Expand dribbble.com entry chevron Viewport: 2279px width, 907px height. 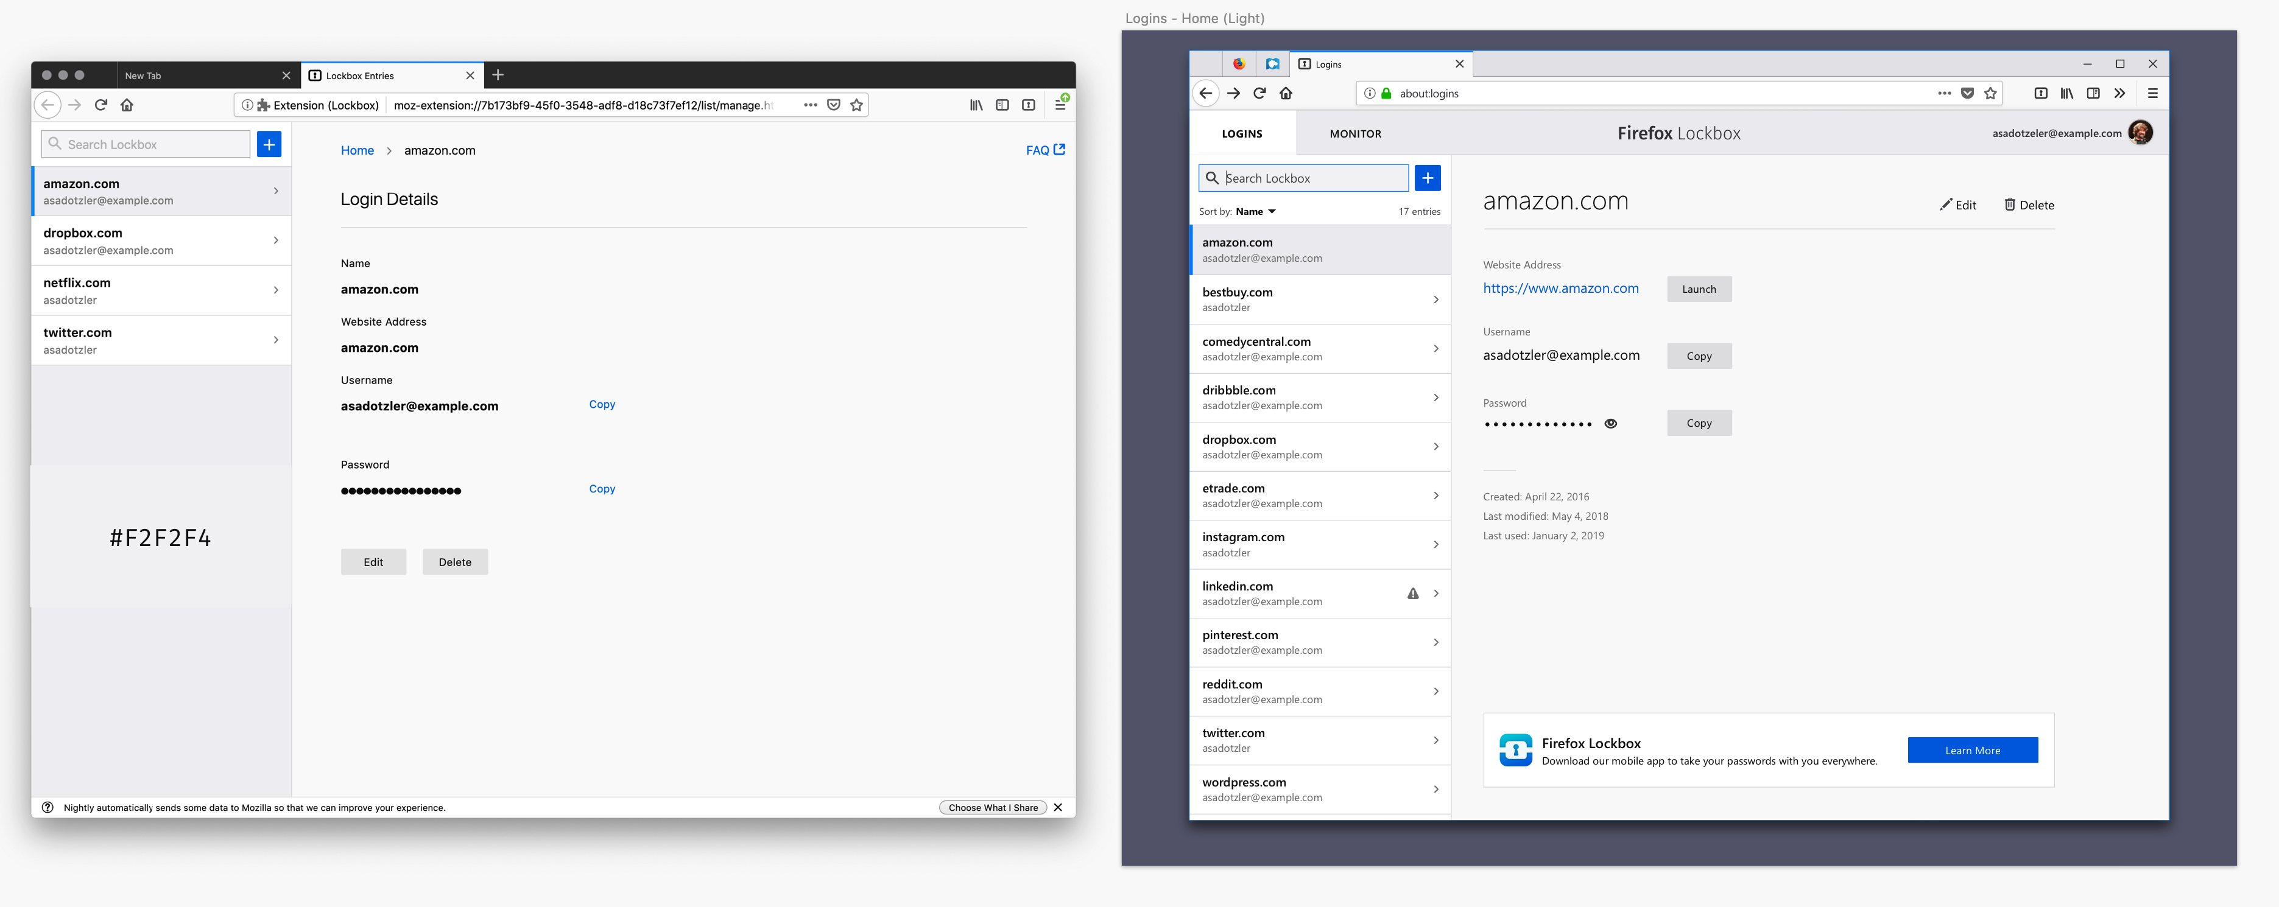click(1435, 398)
